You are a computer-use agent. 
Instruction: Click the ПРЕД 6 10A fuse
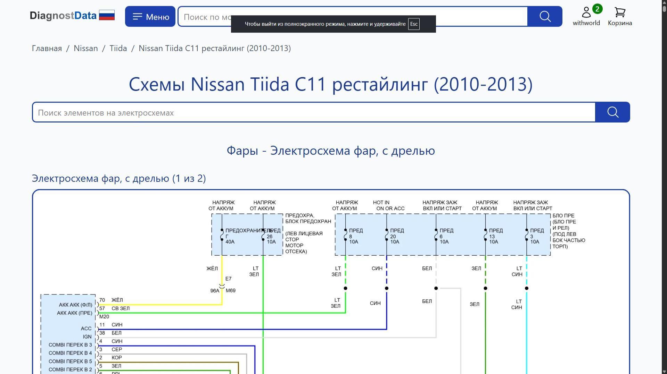436,235
